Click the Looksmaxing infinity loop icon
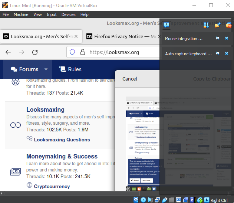Image resolution: width=234 pixels, height=203 pixels. pos(16,125)
